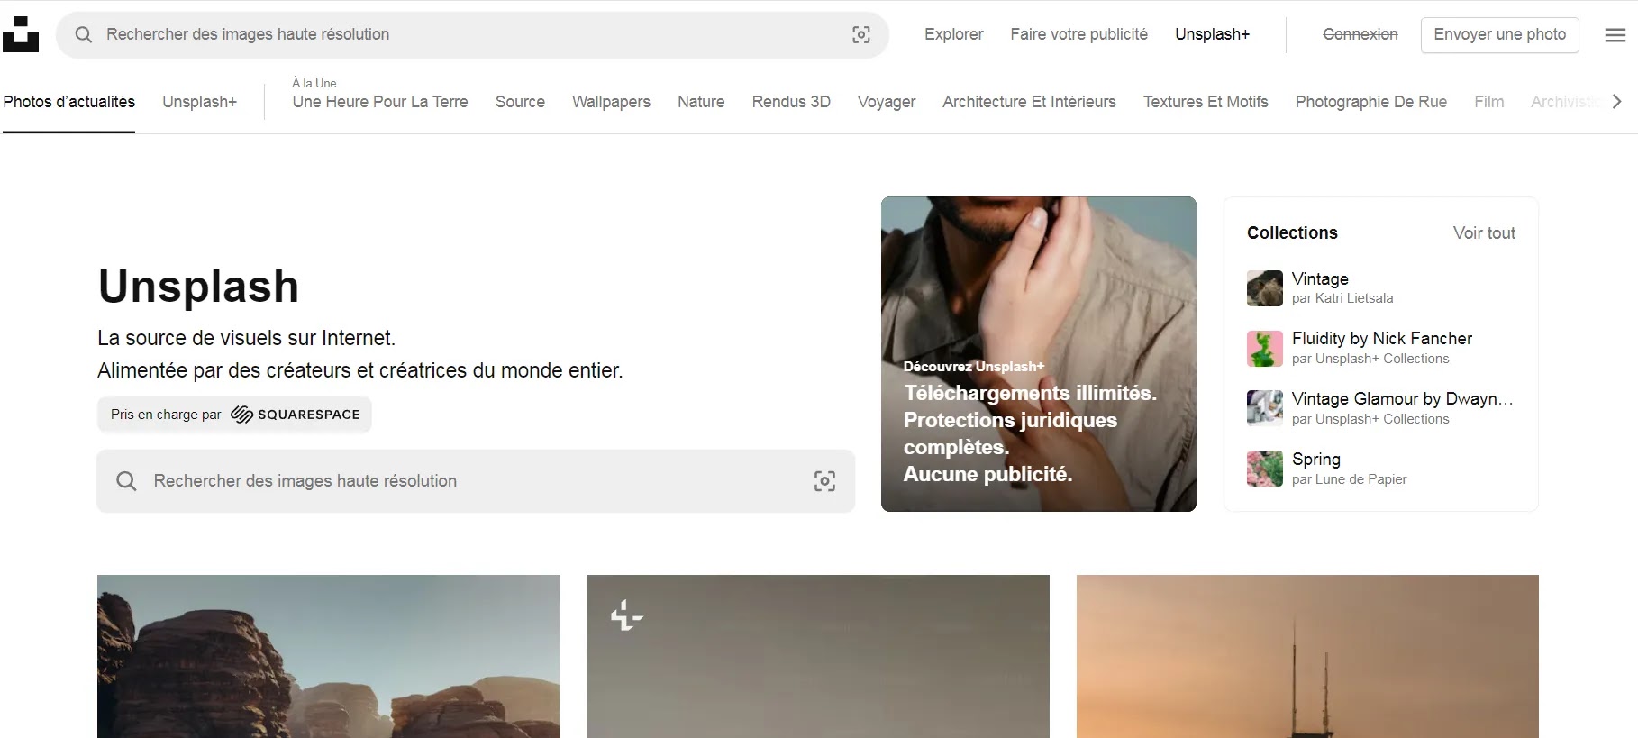This screenshot has height=738, width=1638.
Task: Open the Wallpapers category
Action: pos(611,102)
